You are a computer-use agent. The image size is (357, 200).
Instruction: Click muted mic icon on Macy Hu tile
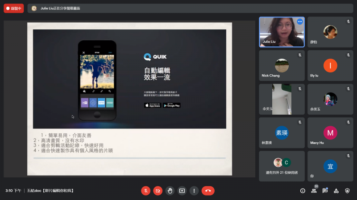349,123
